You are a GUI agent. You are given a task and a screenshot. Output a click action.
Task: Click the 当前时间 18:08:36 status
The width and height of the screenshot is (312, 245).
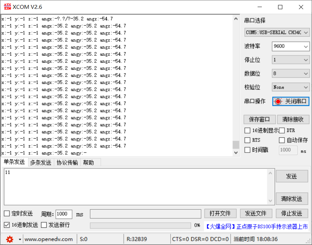point(255,239)
